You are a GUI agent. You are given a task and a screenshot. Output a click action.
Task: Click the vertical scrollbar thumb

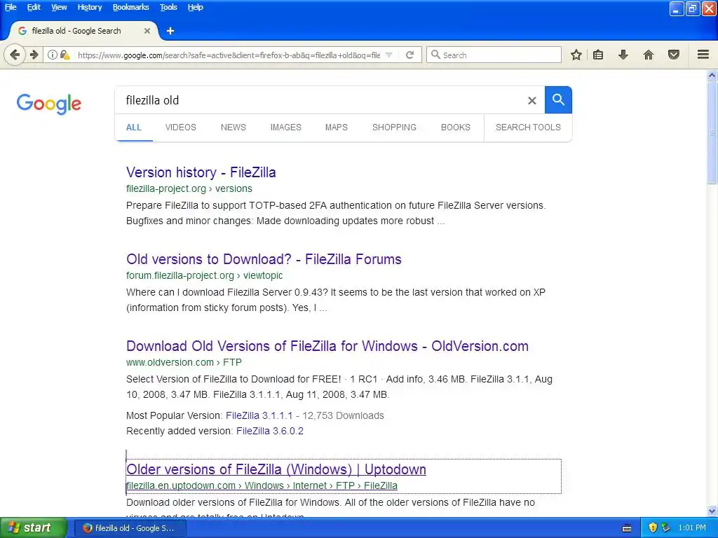tap(712, 132)
